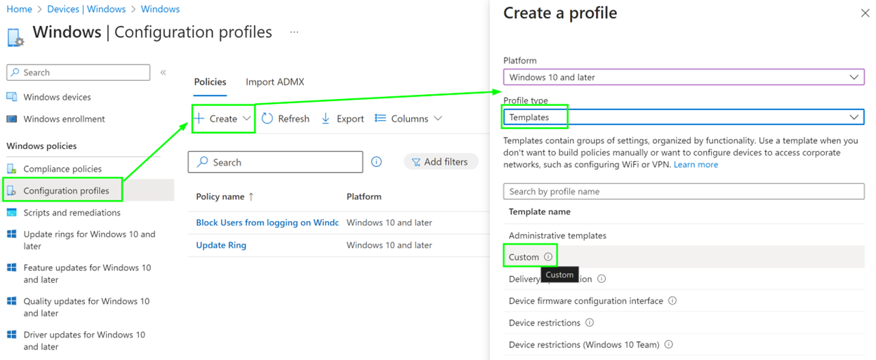Go to Devices | Windows breadcrumb
This screenshot has height=360, width=876.
point(86,9)
